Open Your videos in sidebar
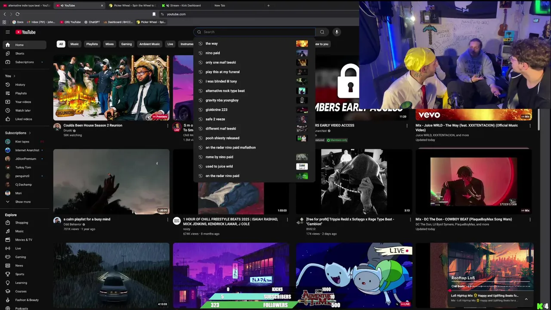 point(24,102)
